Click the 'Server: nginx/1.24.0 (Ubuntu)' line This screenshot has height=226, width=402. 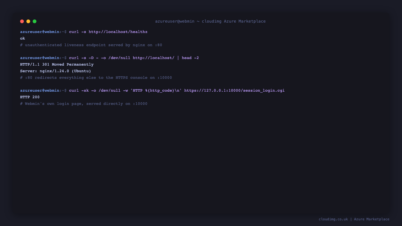[56, 71]
